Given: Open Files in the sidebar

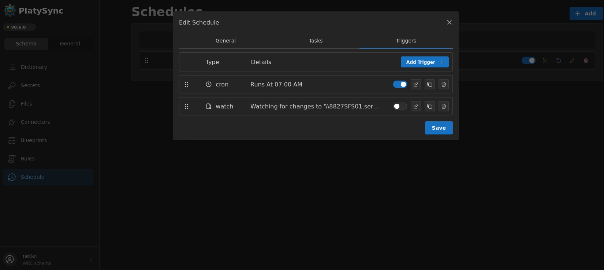Looking at the screenshot, I should [48, 104].
